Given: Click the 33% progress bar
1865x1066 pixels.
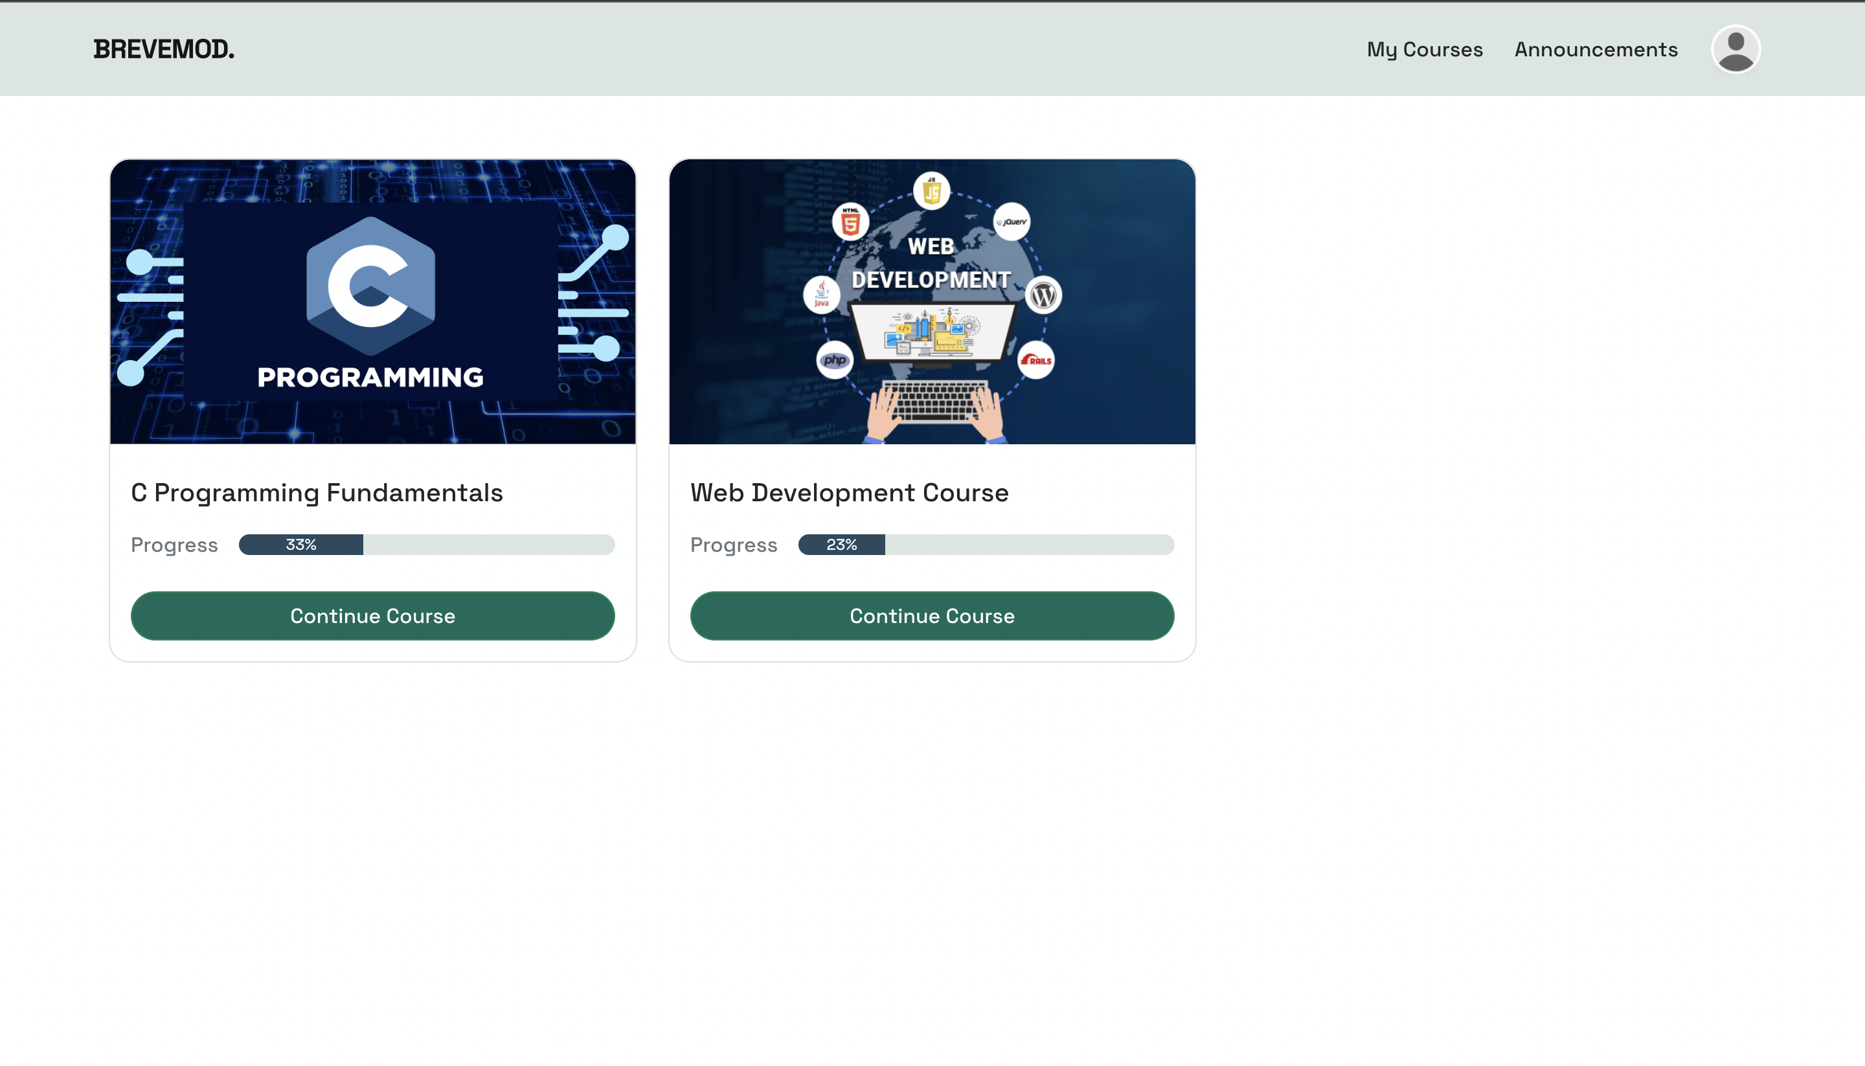Looking at the screenshot, I should (427, 545).
